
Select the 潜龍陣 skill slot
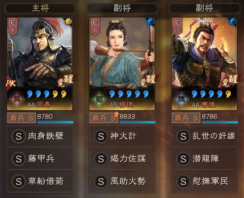point(205,159)
